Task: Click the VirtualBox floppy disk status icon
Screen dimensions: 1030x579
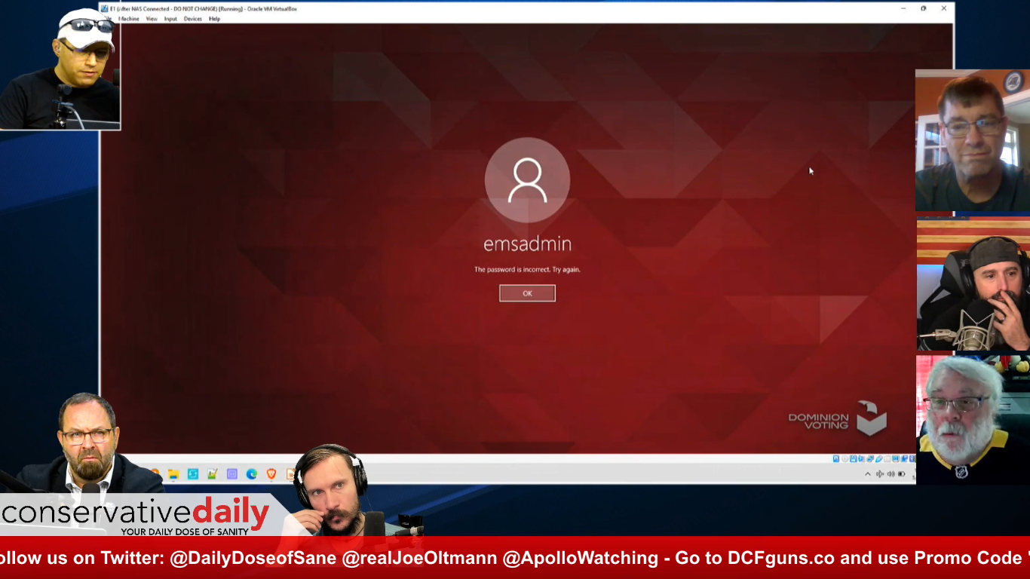Action: point(854,458)
